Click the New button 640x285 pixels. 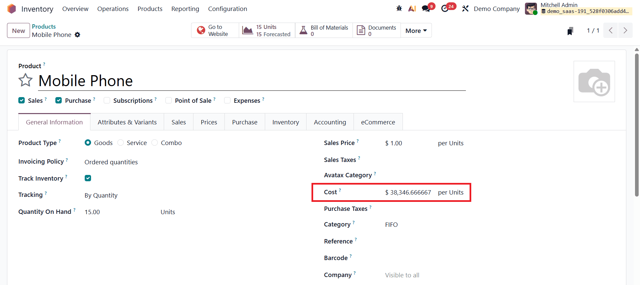[x=19, y=31]
